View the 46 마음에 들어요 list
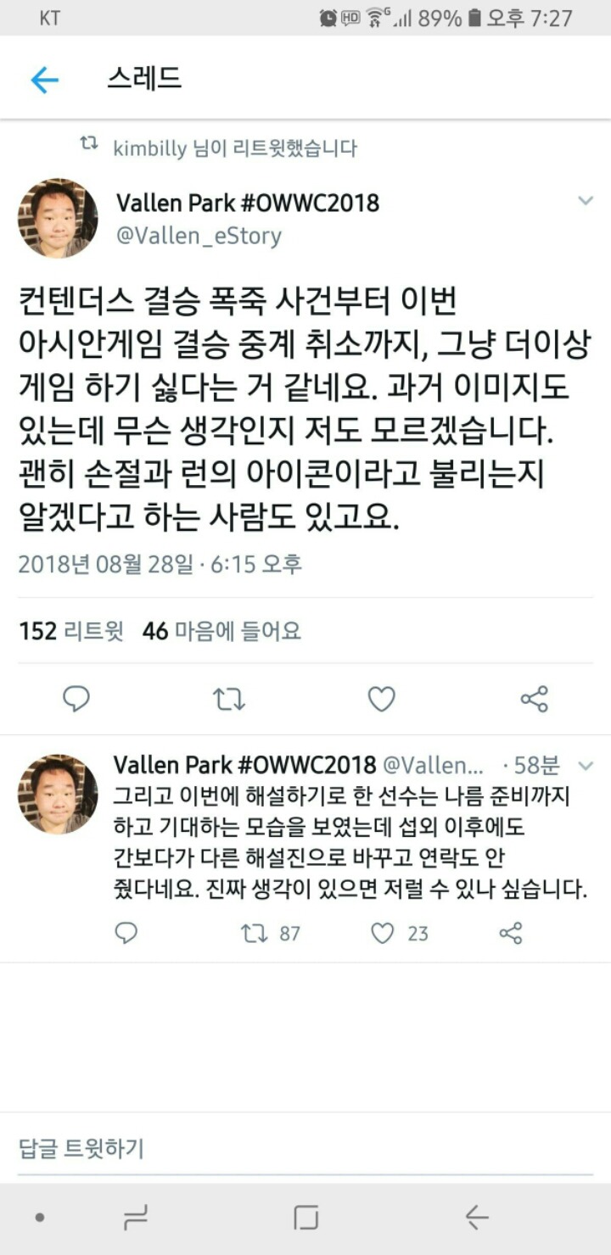This screenshot has width=611, height=1255. [x=222, y=631]
